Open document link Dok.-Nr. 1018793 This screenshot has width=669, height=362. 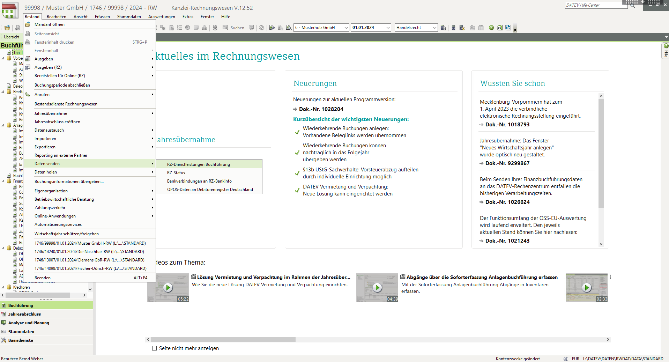coord(507,125)
